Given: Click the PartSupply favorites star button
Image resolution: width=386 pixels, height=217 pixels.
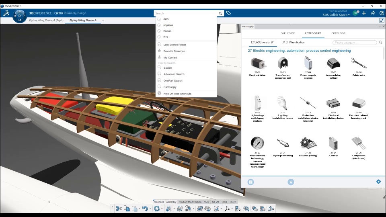Looking at the screenshot, I should 291,182.
